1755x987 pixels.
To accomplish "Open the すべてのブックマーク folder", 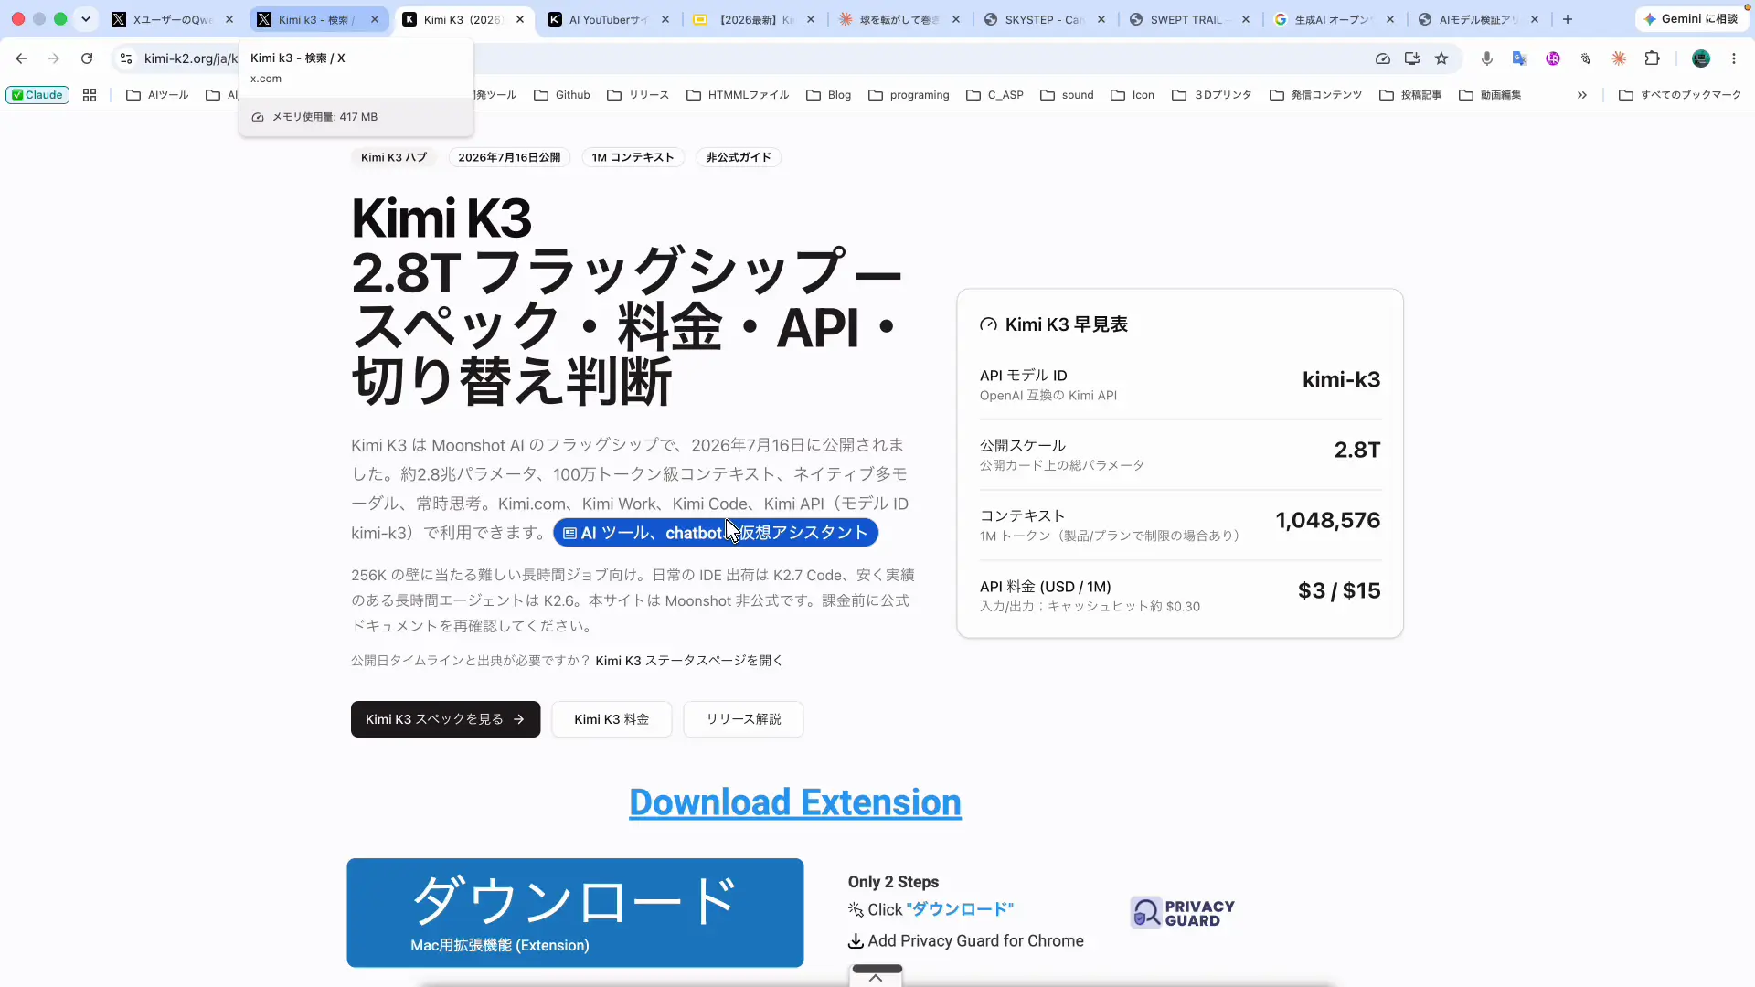I will coord(1680,95).
